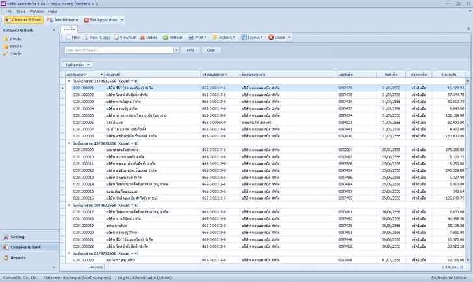This screenshot has height=282, width=473.
Task: Open the Print dropdown menu
Action: pos(198,38)
